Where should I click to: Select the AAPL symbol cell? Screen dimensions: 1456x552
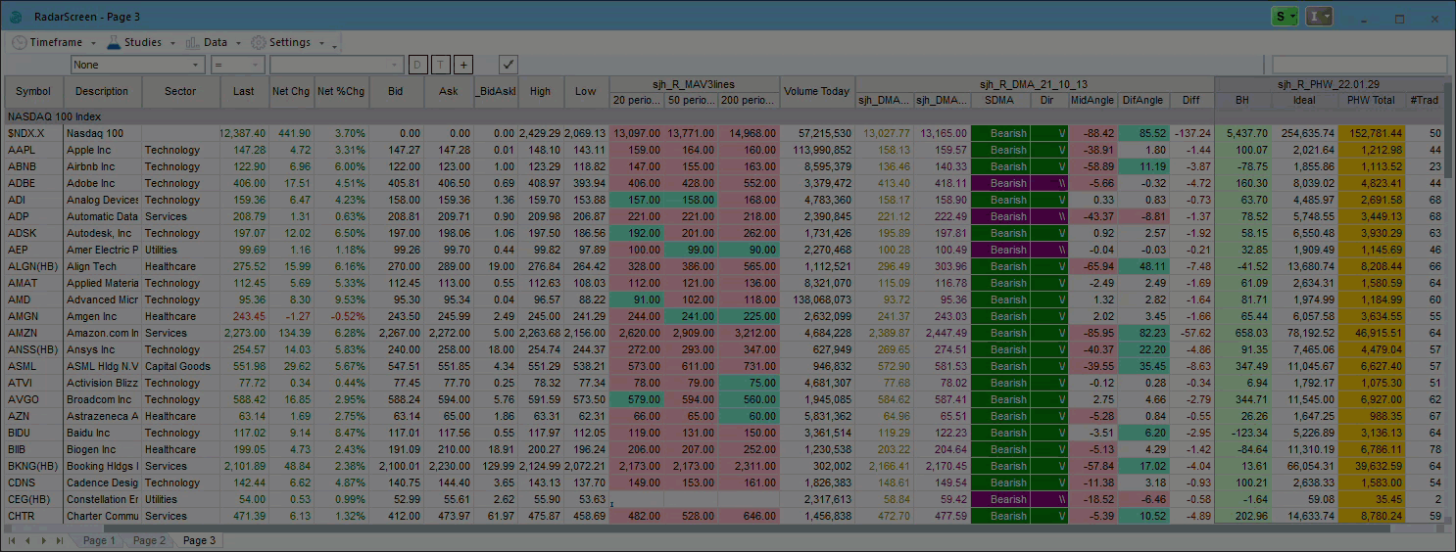pyautogui.click(x=33, y=150)
